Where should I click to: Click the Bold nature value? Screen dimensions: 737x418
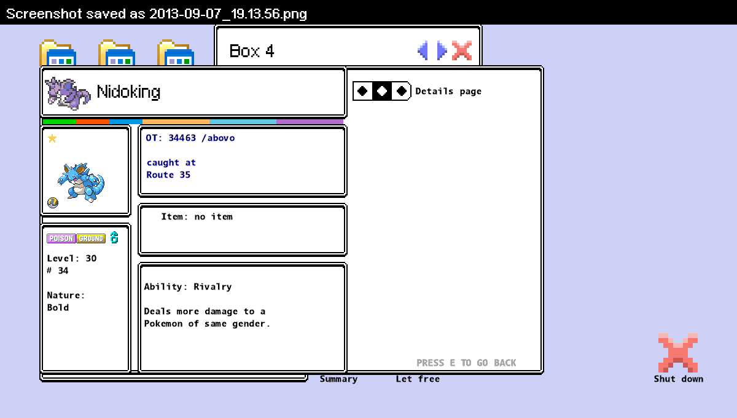[58, 308]
